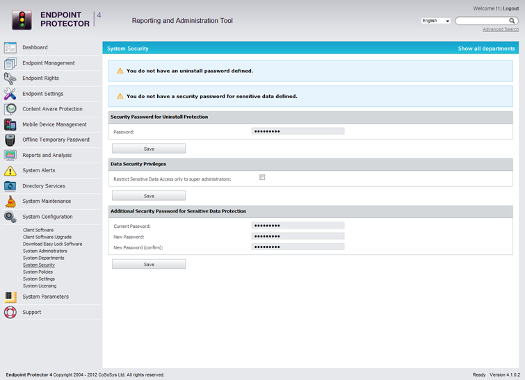Tick Restrict Sensitive Data Access checkbox

[262, 177]
